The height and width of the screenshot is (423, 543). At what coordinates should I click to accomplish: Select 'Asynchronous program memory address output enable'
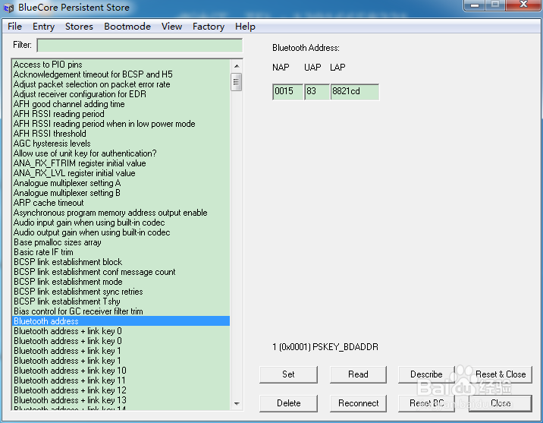point(121,213)
